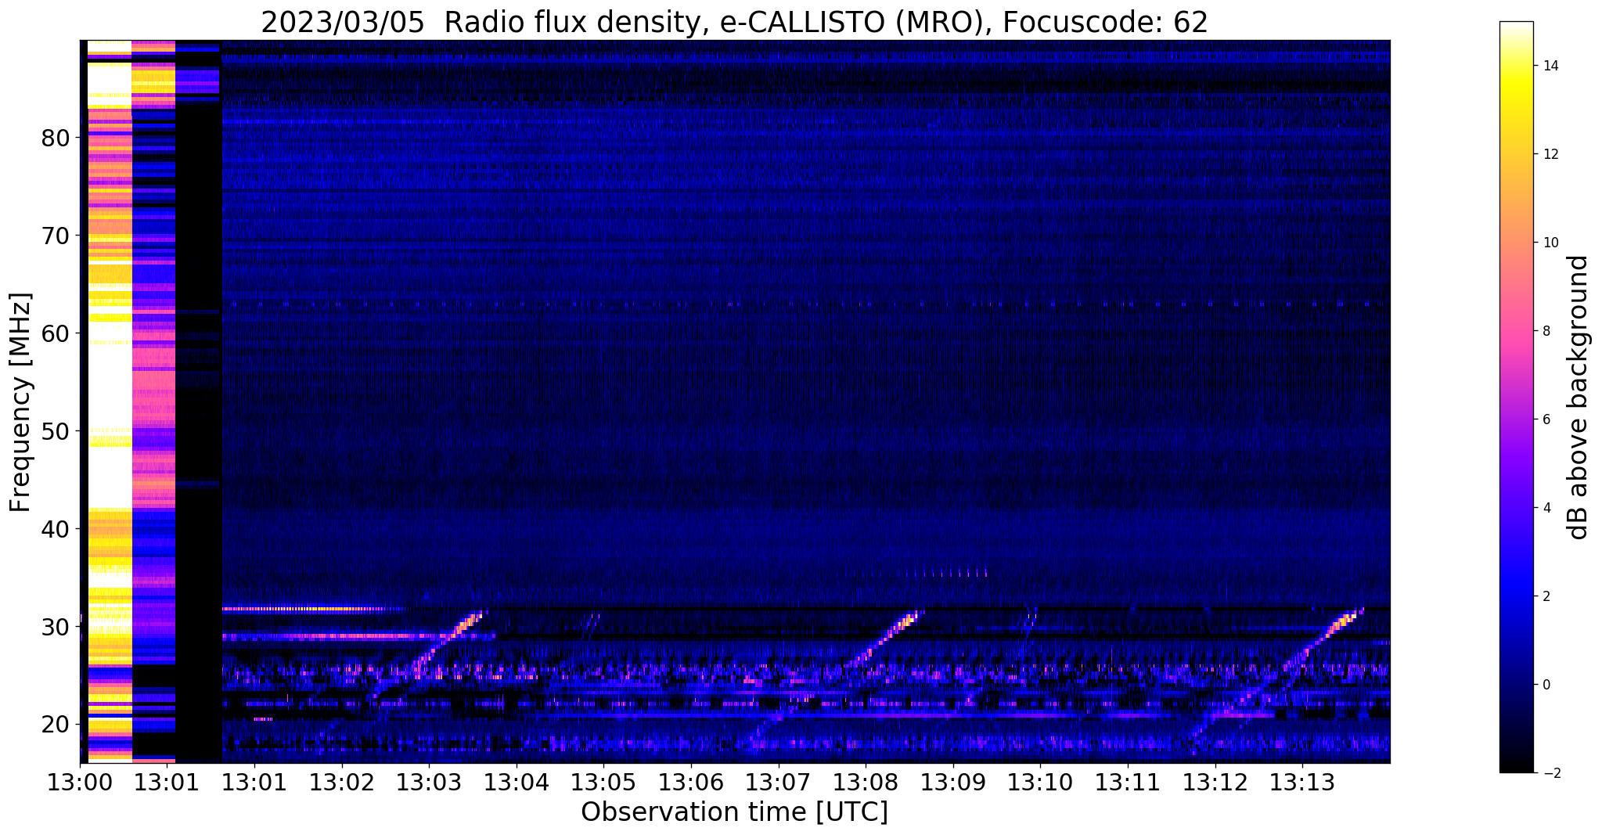Click the 13:05 time tick label

pyautogui.click(x=603, y=782)
